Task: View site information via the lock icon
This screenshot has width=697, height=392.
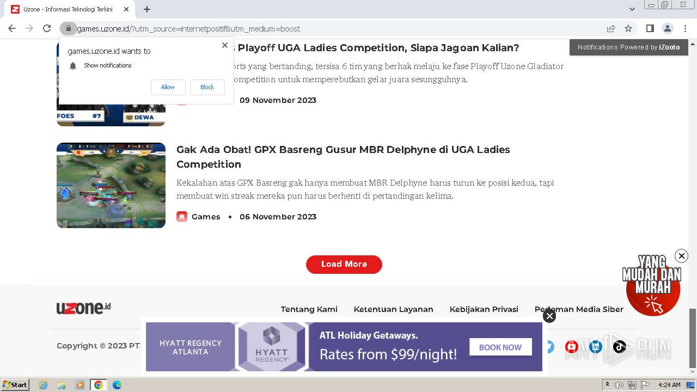Action: (x=69, y=28)
